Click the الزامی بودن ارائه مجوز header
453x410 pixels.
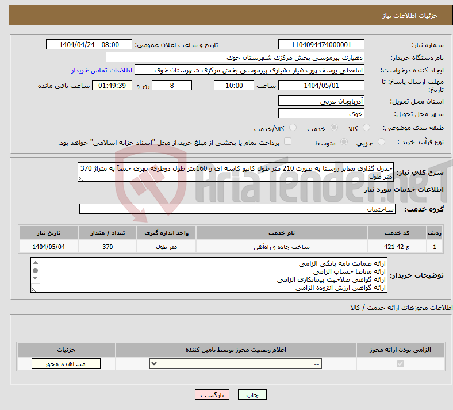(400, 350)
